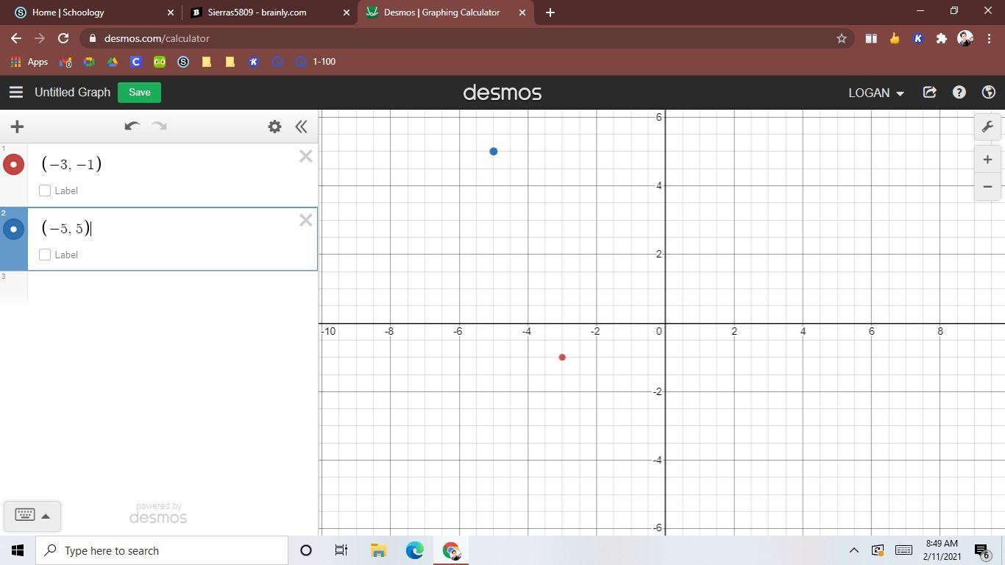Open the hamburger menu for graphs

(15, 93)
